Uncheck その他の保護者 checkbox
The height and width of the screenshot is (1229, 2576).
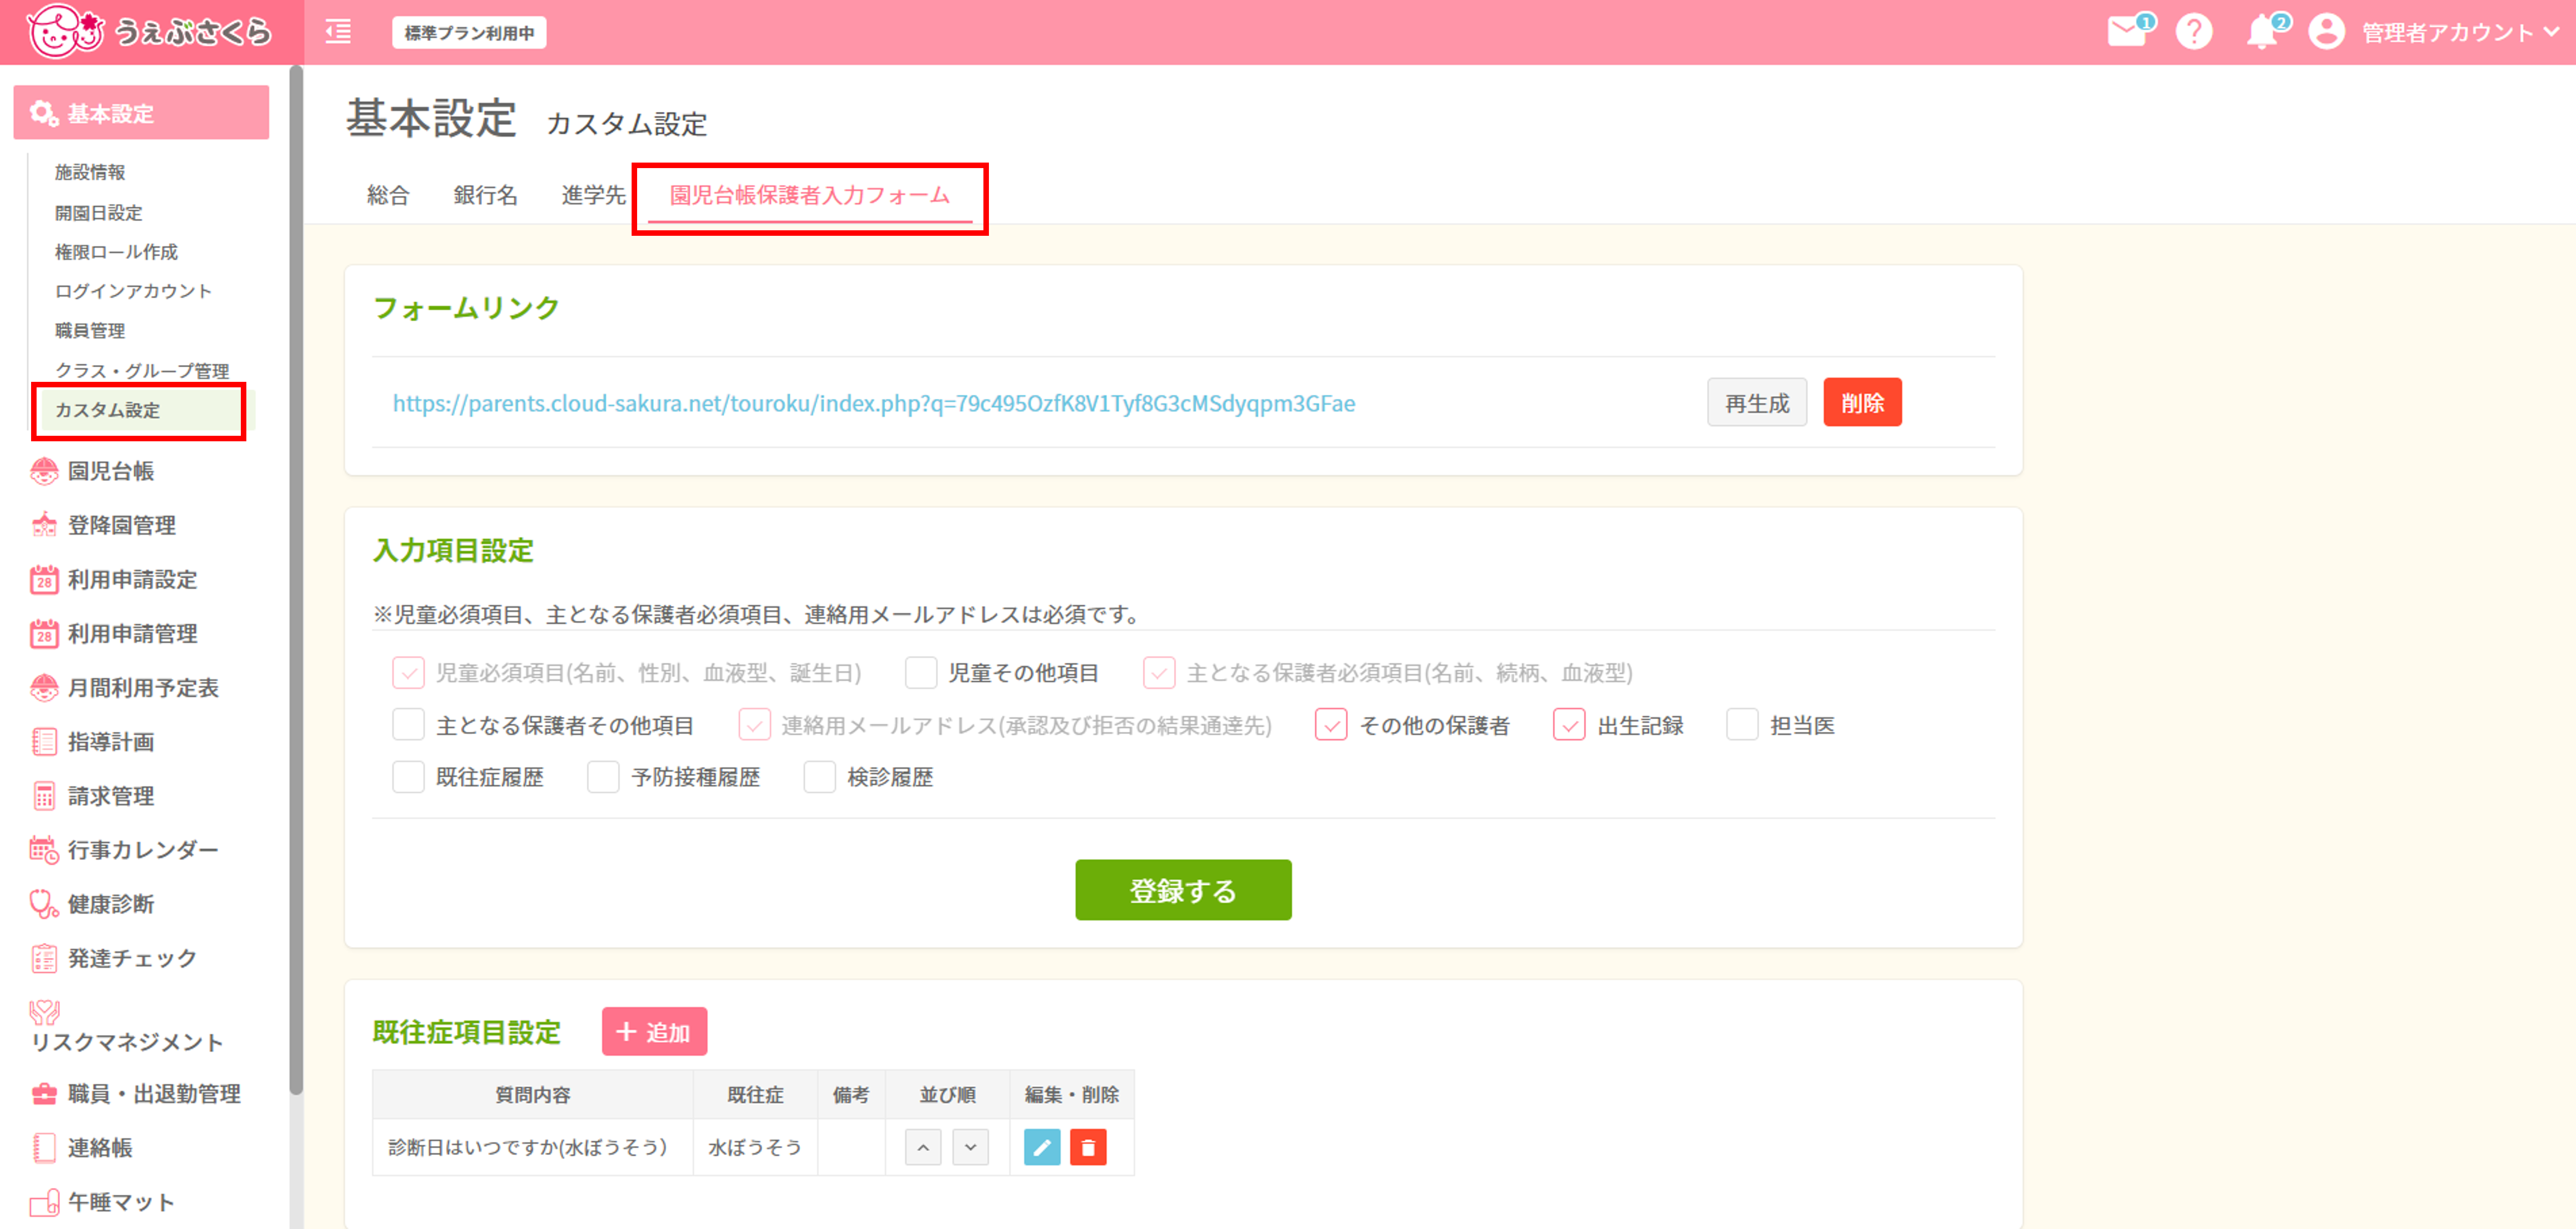[x=1331, y=724]
